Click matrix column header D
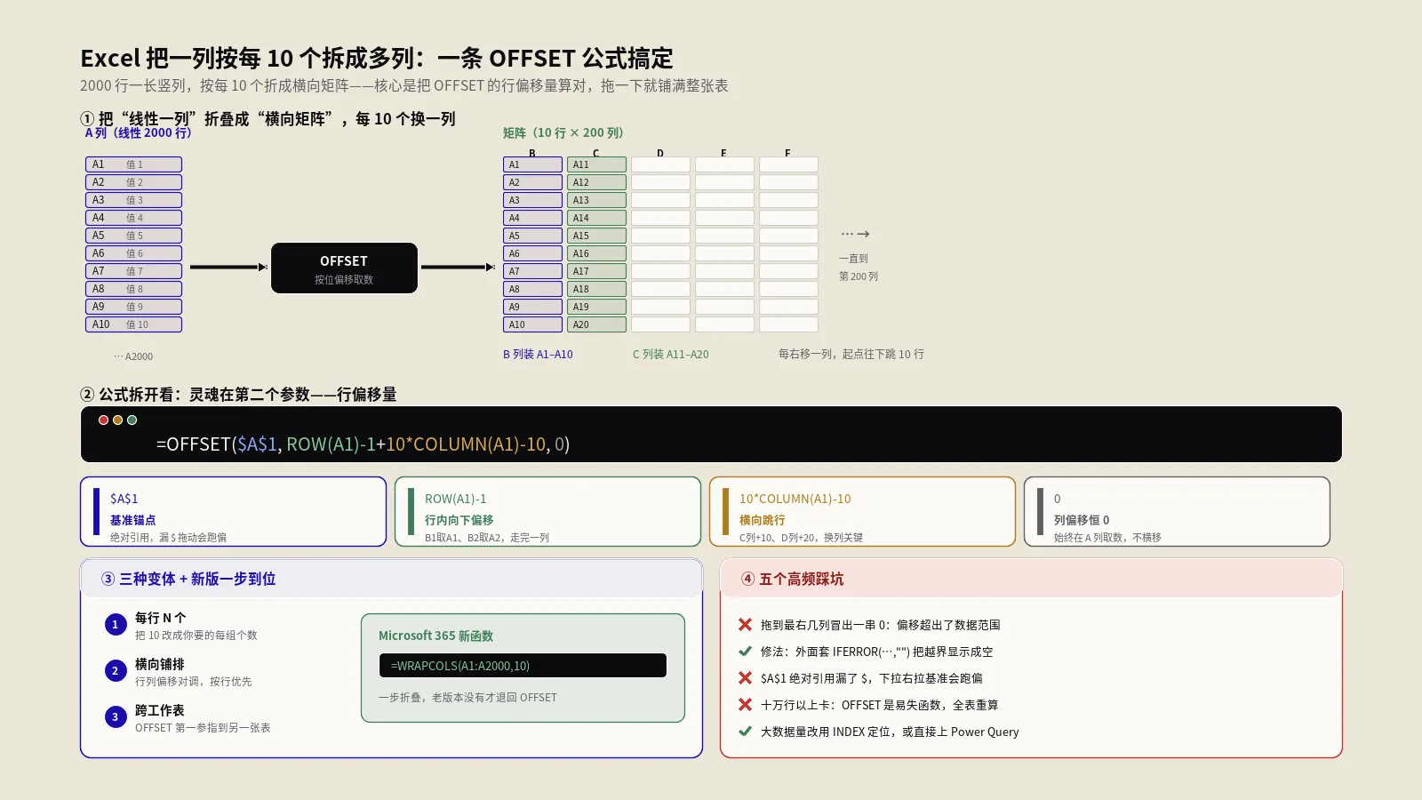Screen dimensions: 1422x800 [660, 153]
